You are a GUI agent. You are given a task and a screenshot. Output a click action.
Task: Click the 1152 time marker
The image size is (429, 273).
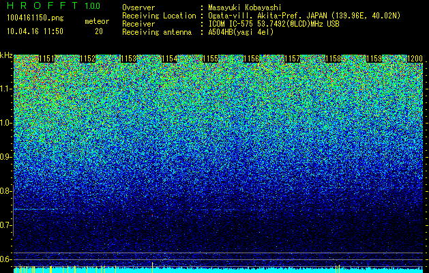[87, 59]
